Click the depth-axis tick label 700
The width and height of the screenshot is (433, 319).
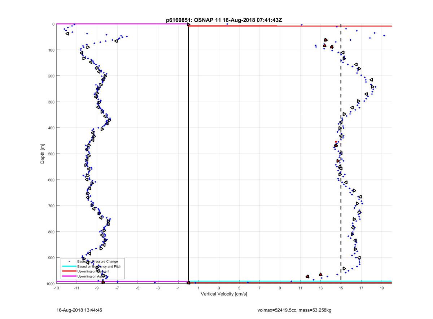pyautogui.click(x=51, y=205)
